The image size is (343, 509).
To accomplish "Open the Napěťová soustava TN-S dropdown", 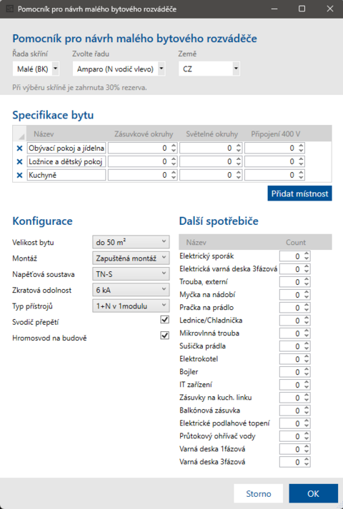I will point(131,274).
